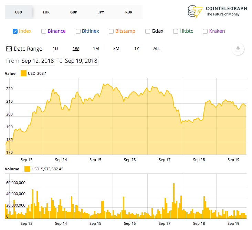This screenshot has width=252, height=230.
Task: Select the Kraken checkbox
Action: pos(205,31)
